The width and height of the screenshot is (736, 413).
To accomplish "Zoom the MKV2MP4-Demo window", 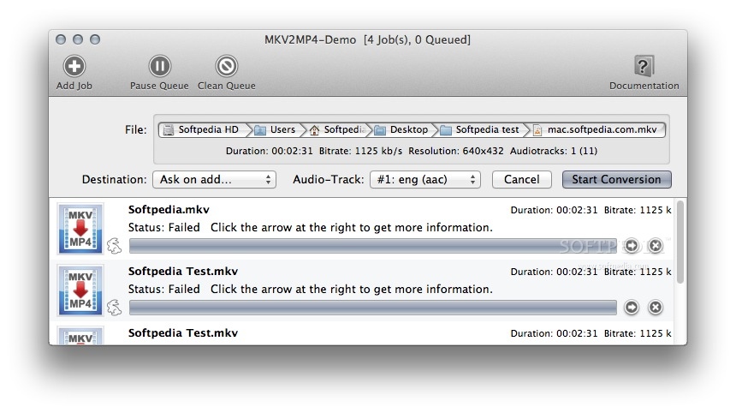I will [x=95, y=39].
